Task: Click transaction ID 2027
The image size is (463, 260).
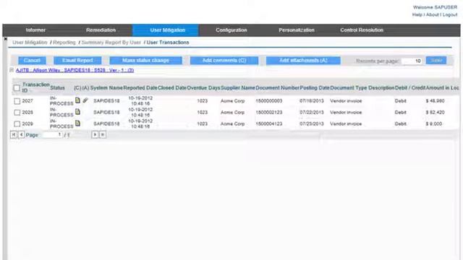Action: click(27, 101)
